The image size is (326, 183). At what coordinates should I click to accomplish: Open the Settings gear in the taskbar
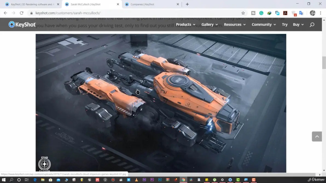click(222, 180)
